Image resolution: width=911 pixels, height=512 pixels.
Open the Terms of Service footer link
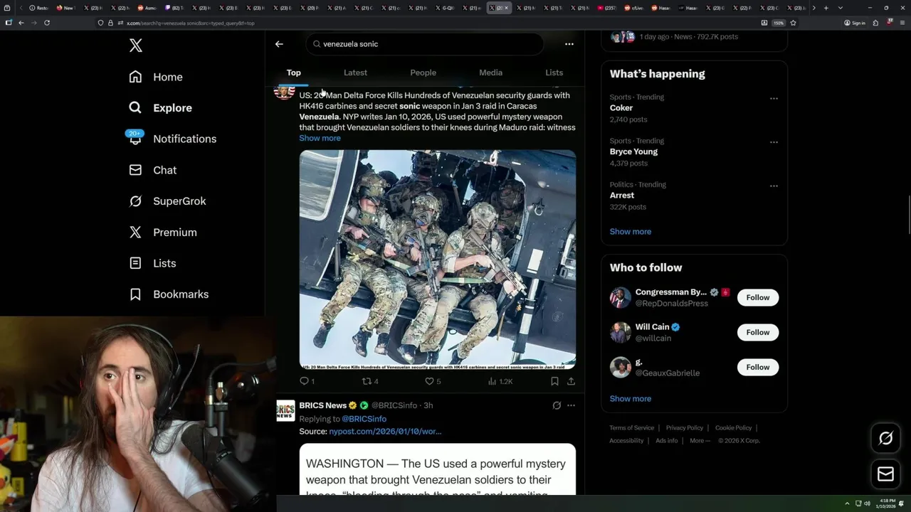pos(631,428)
